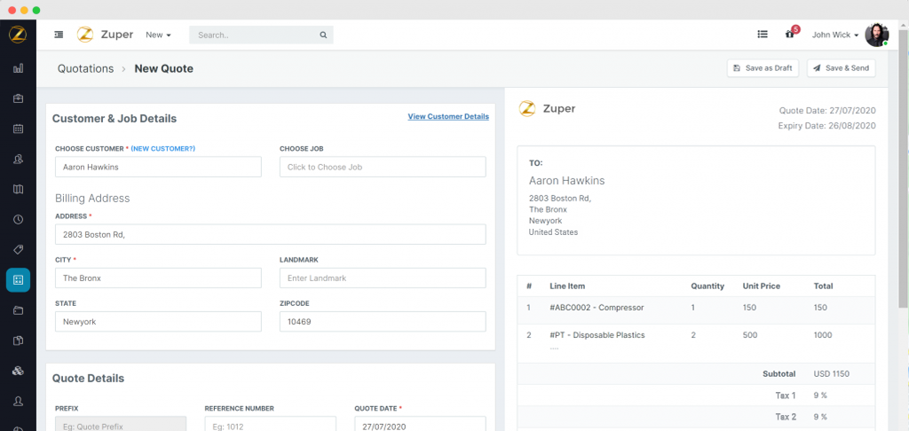Click the New Customer? link

pos(163,149)
